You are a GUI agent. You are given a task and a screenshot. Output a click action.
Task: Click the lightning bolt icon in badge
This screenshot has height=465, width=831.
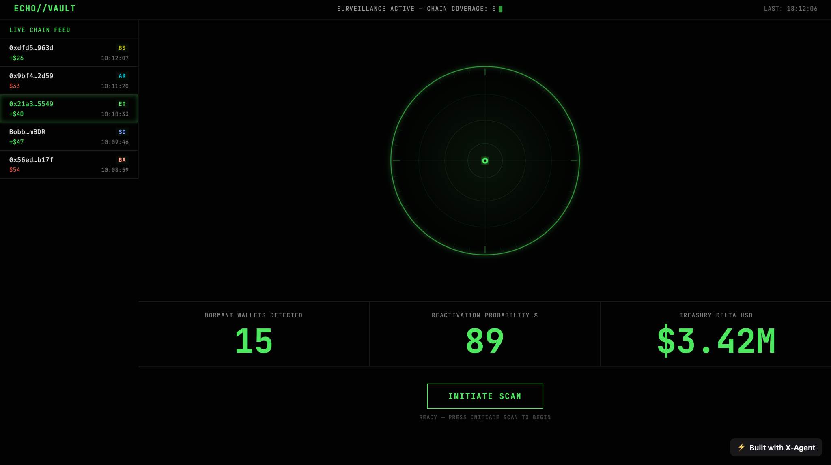tap(741, 447)
